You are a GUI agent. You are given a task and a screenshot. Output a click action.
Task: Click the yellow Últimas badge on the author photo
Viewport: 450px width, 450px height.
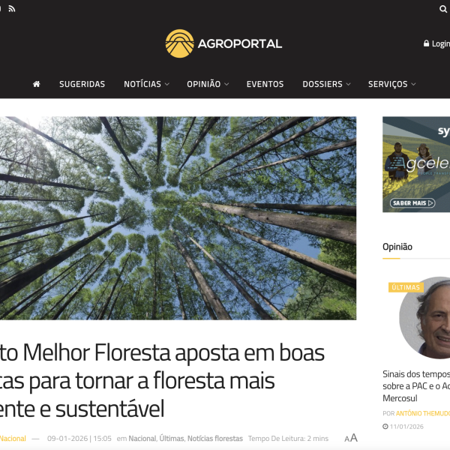[406, 287]
